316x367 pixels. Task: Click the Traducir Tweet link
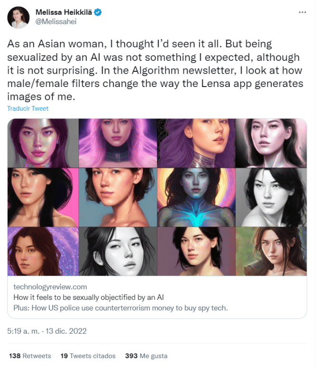[x=28, y=108]
